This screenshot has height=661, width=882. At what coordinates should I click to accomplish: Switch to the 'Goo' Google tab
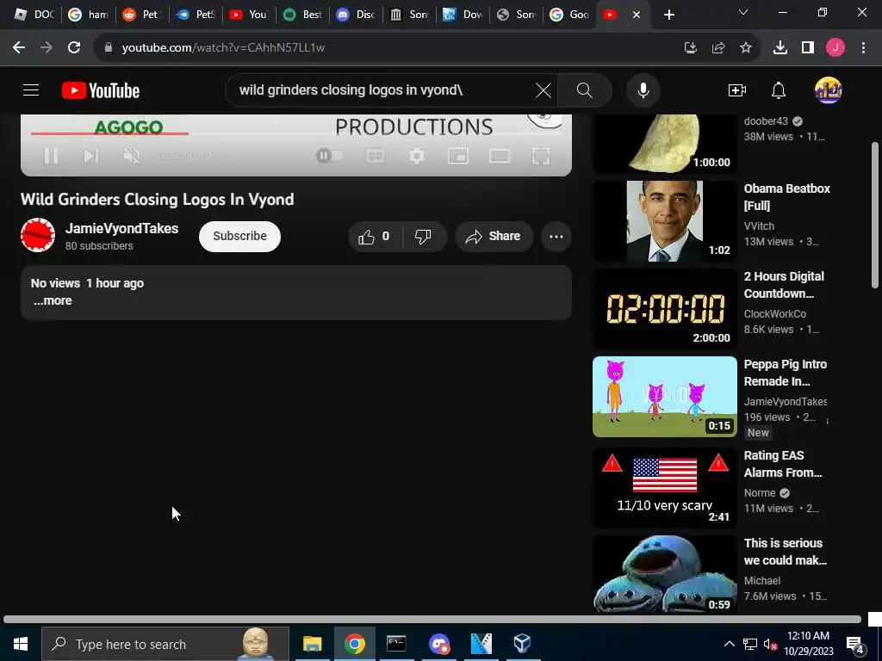click(570, 15)
